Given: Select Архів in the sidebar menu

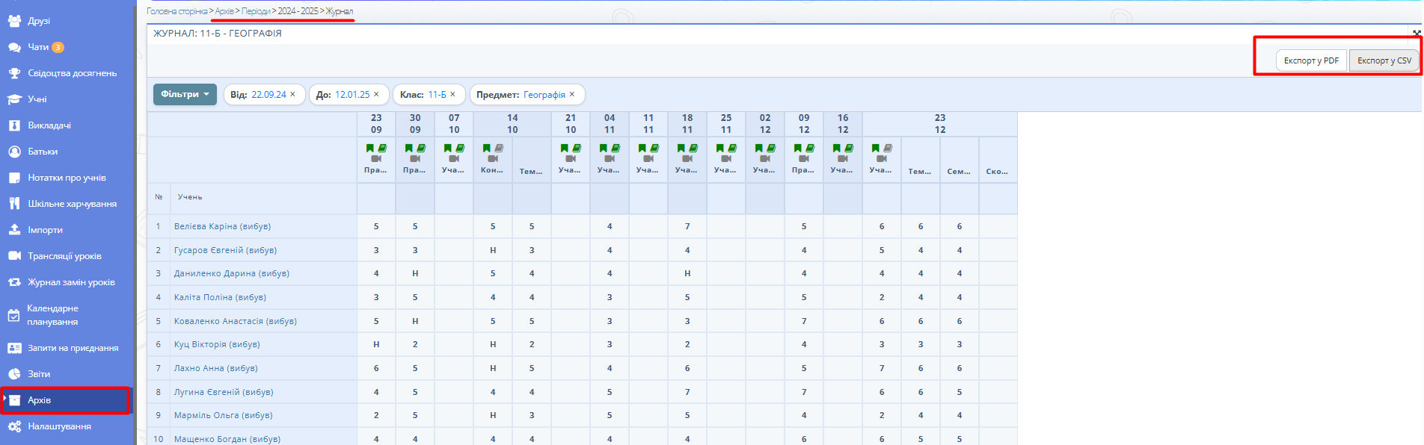Looking at the screenshot, I should 39,400.
